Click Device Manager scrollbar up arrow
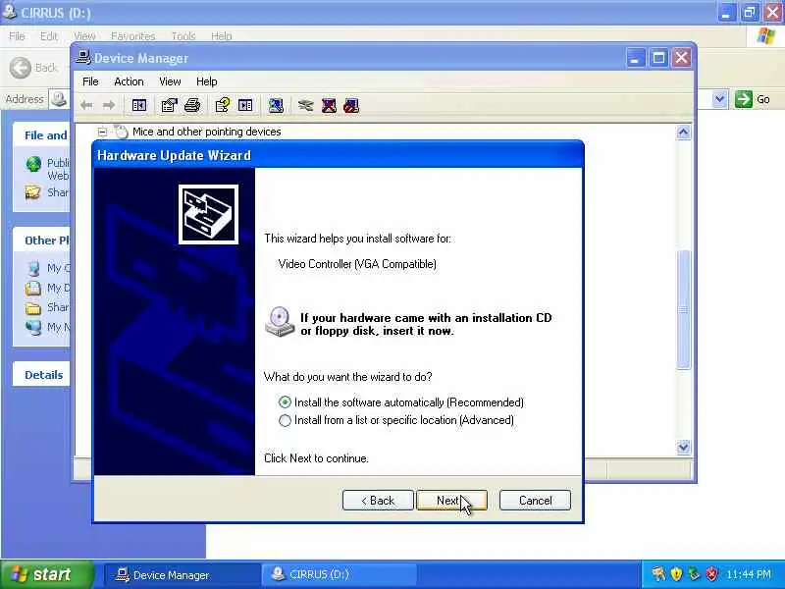The height and width of the screenshot is (589, 785). click(683, 133)
